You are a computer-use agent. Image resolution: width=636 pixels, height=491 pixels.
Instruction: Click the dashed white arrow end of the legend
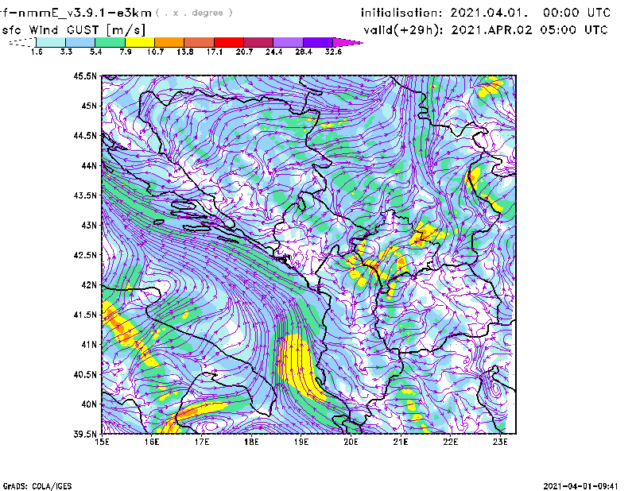(x=22, y=42)
